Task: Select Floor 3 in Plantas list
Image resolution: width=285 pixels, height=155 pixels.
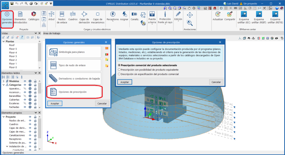Action: point(13,56)
